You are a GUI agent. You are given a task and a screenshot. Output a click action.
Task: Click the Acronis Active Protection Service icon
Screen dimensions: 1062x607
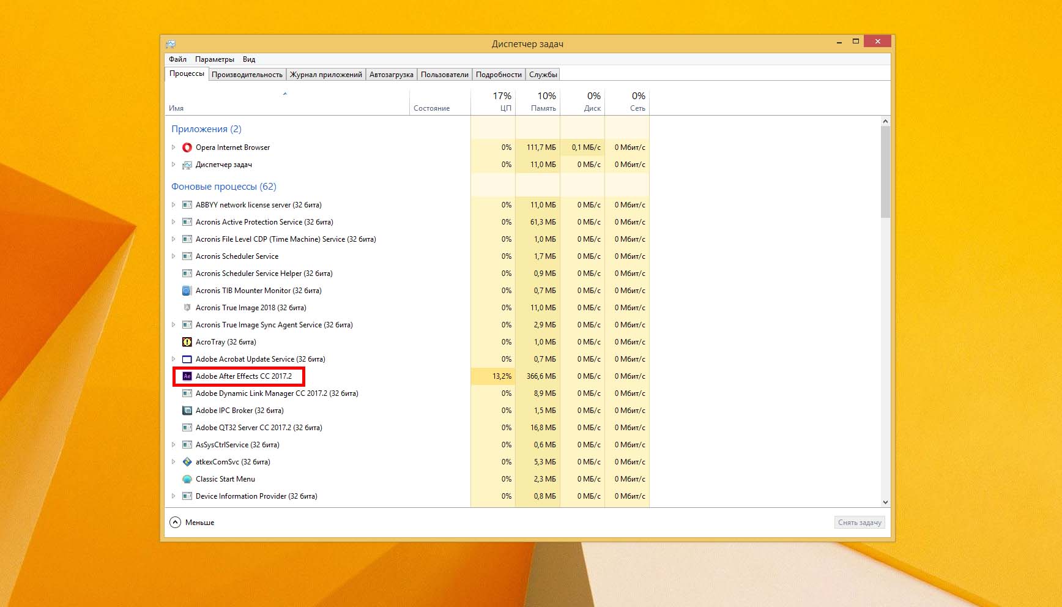click(x=187, y=222)
